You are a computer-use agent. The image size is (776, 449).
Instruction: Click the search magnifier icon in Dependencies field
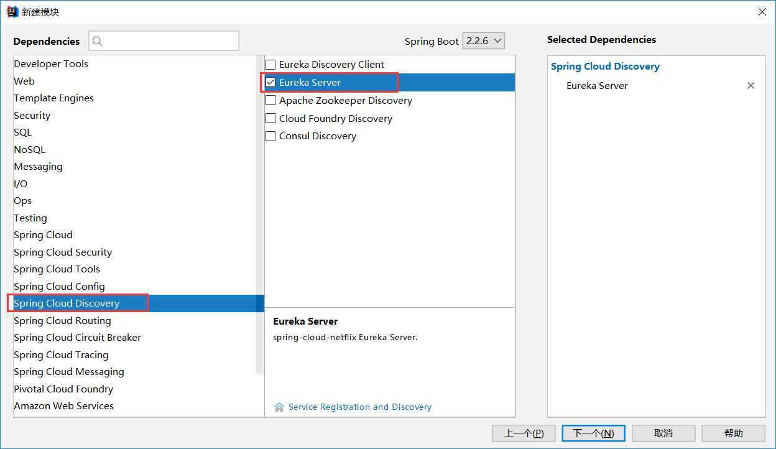tap(97, 42)
